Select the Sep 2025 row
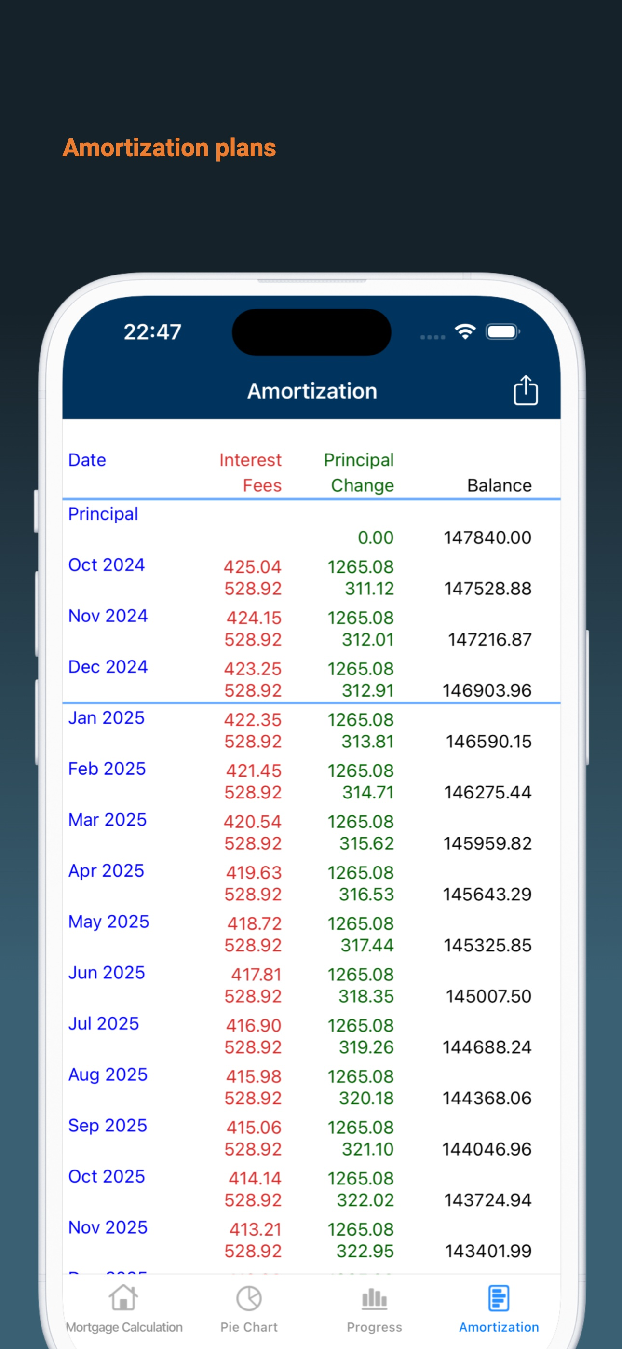The image size is (622, 1349). coord(311,1137)
